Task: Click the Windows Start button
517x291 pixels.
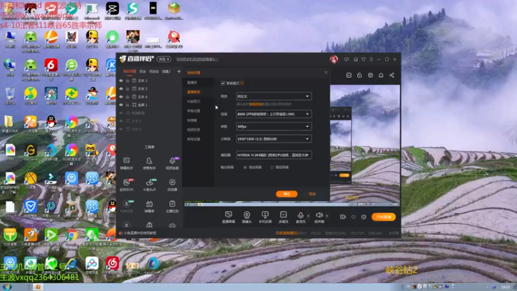Action: pyautogui.click(x=7, y=286)
